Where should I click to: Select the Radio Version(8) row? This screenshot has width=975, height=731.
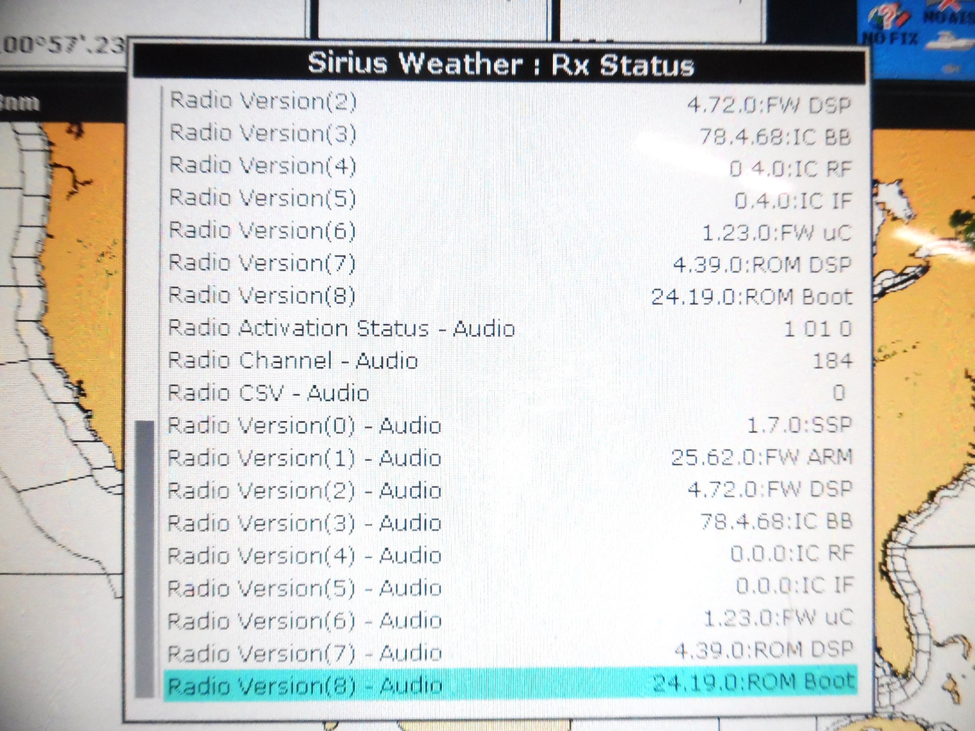click(x=510, y=296)
